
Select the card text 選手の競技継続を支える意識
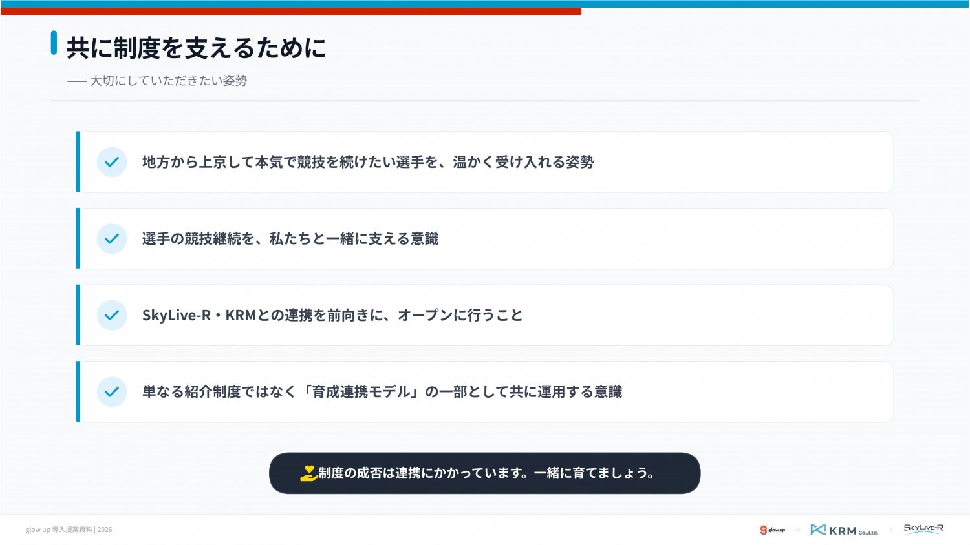(x=290, y=239)
